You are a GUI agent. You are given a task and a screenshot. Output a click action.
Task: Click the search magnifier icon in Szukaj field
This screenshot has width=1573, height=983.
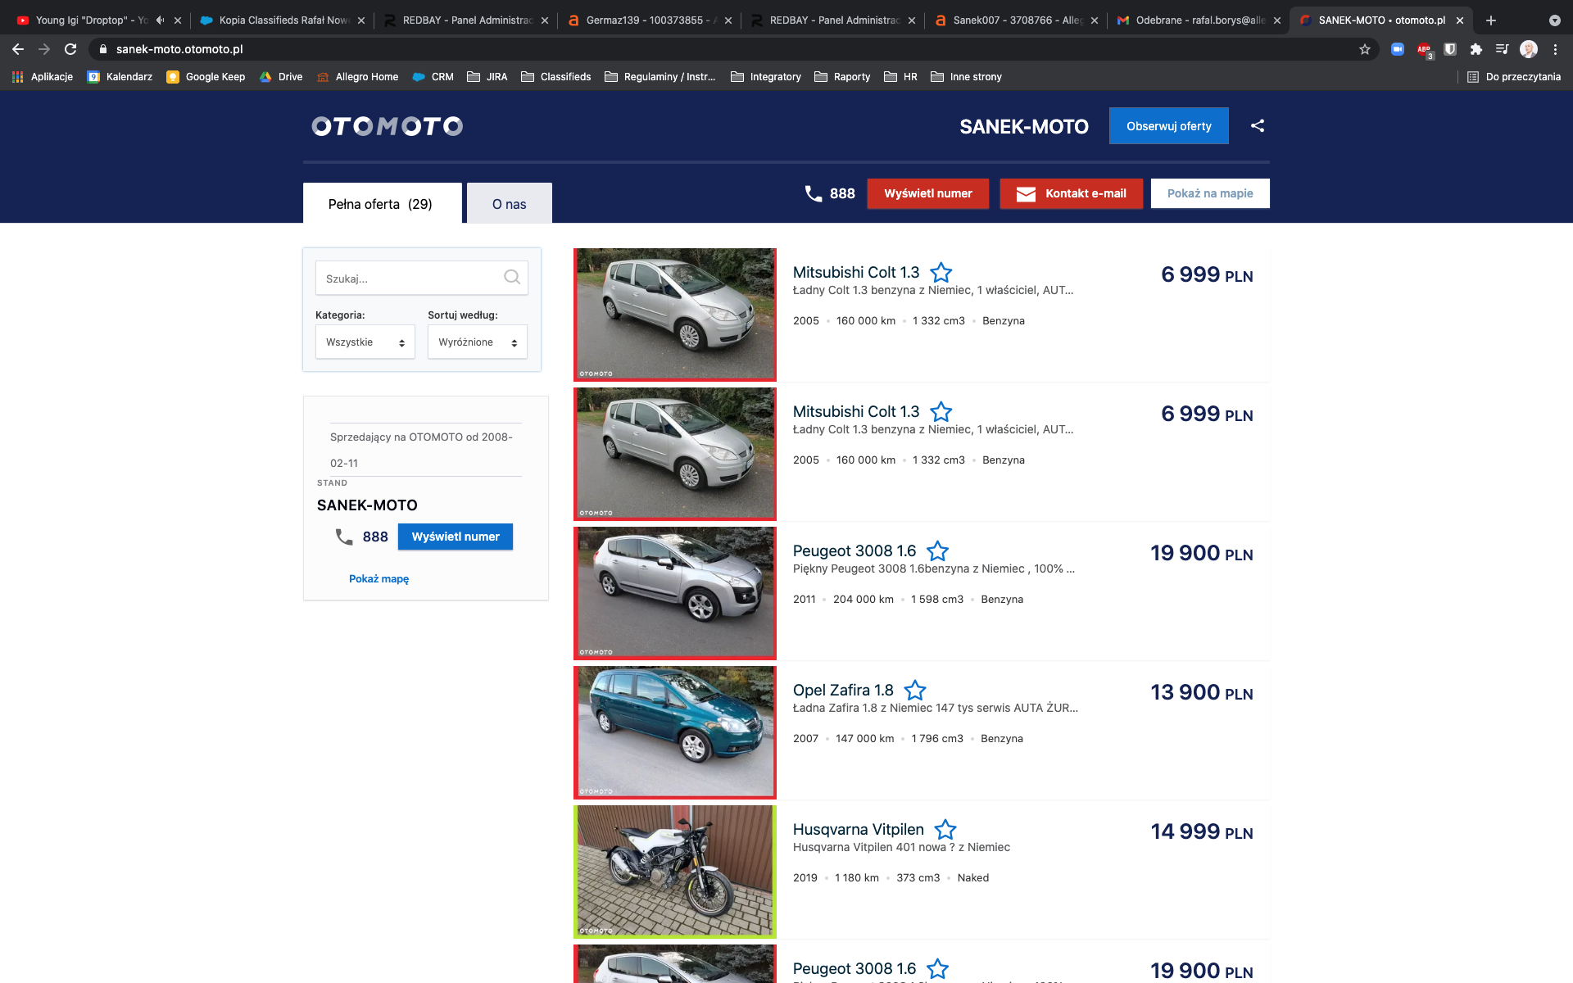[x=512, y=278]
